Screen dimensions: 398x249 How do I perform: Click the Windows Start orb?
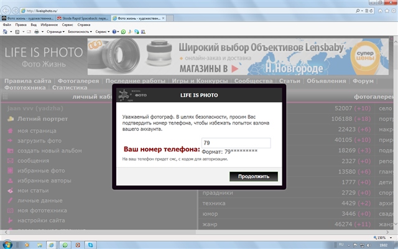tap(7, 245)
